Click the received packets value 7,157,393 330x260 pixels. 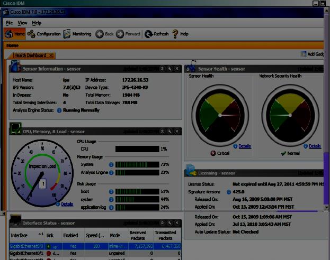coord(143,246)
